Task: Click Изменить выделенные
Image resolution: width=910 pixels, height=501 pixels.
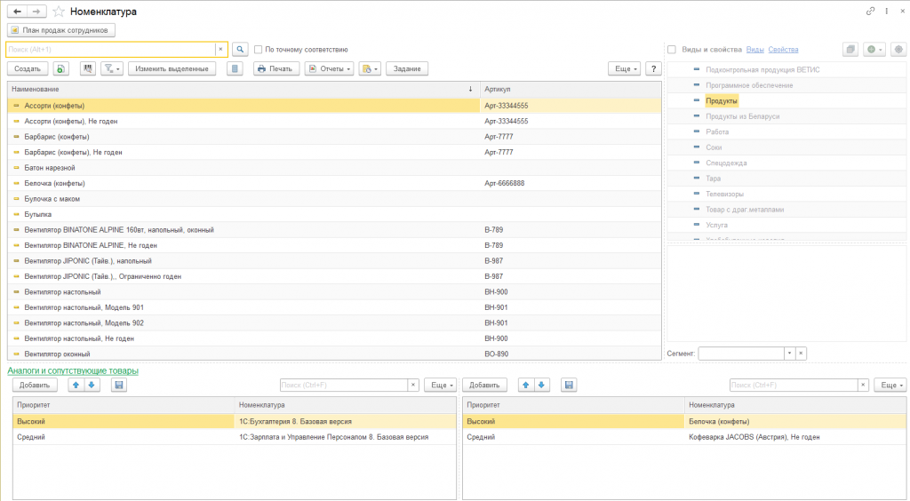Action: click(172, 68)
